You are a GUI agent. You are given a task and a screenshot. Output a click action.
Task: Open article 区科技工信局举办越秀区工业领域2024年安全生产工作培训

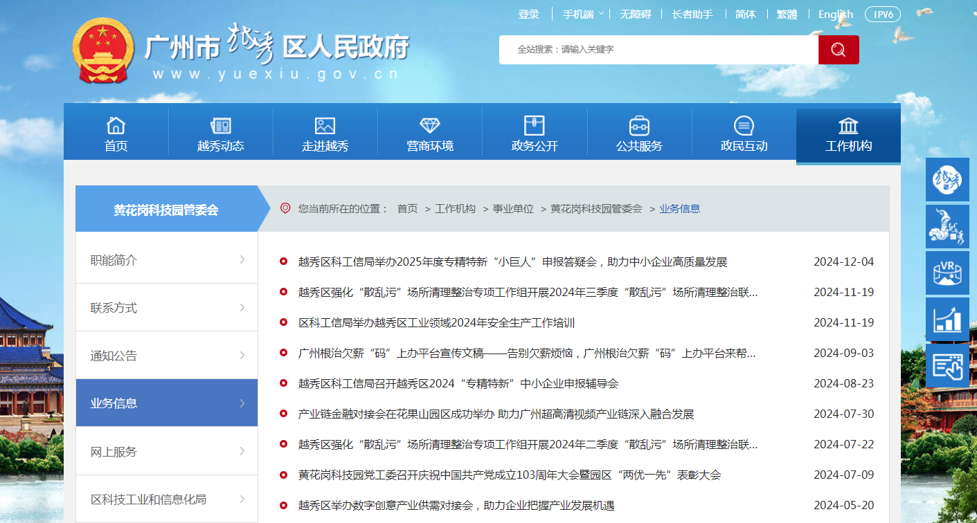pos(436,322)
